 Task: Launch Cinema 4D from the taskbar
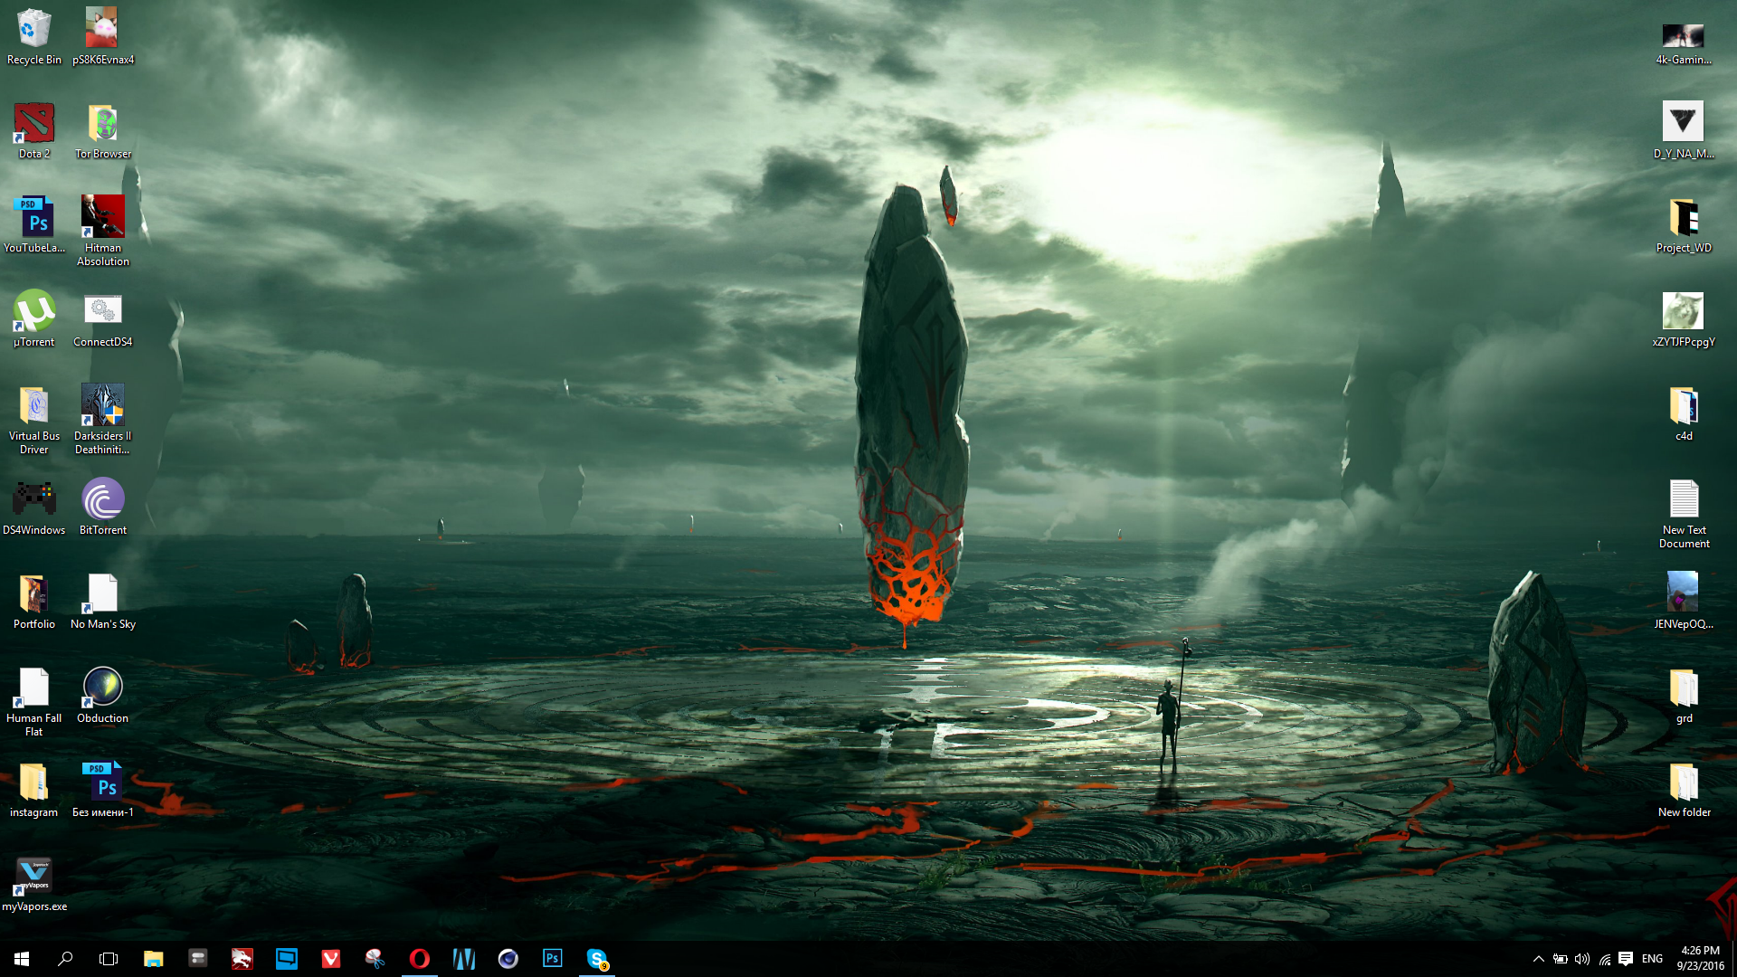(508, 959)
